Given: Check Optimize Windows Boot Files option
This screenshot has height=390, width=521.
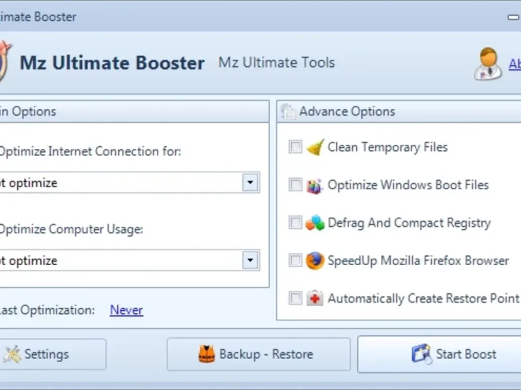Looking at the screenshot, I should pyautogui.click(x=296, y=185).
